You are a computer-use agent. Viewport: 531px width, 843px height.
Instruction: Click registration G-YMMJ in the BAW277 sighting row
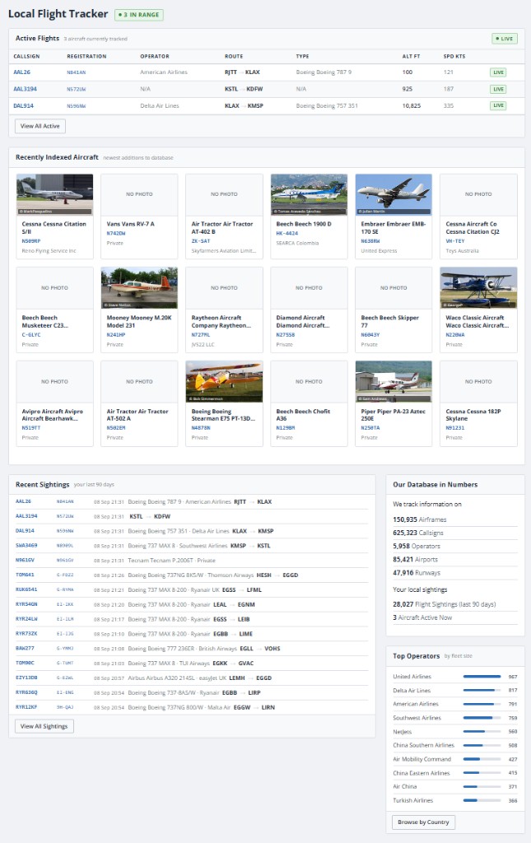pyautogui.click(x=65, y=649)
